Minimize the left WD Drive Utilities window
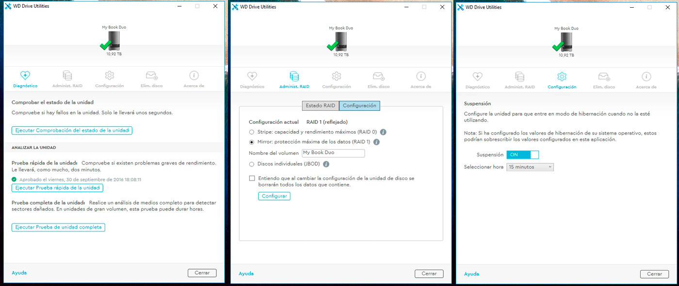 [179, 6]
